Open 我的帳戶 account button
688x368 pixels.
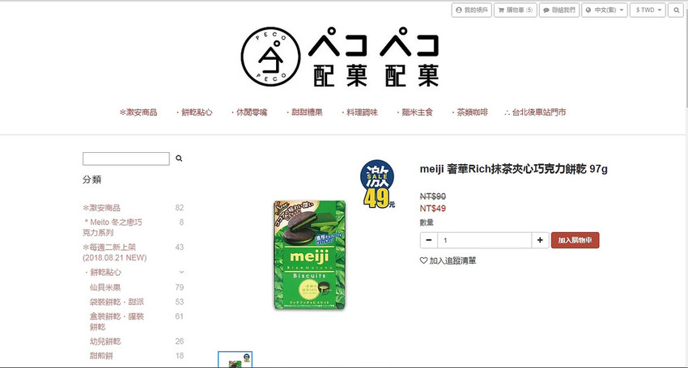click(x=472, y=10)
